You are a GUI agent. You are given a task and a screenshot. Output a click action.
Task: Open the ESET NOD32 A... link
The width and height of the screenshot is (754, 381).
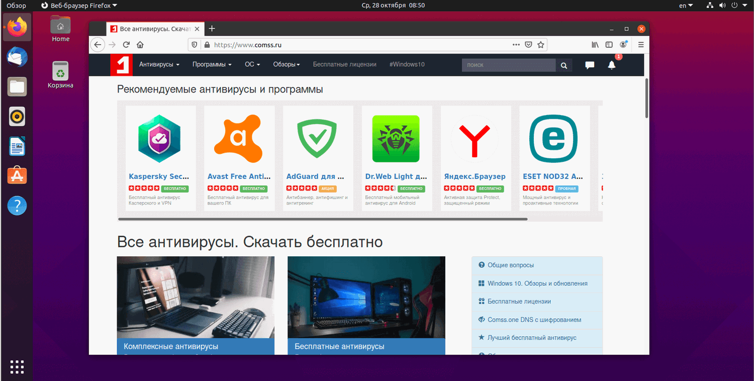[553, 176]
